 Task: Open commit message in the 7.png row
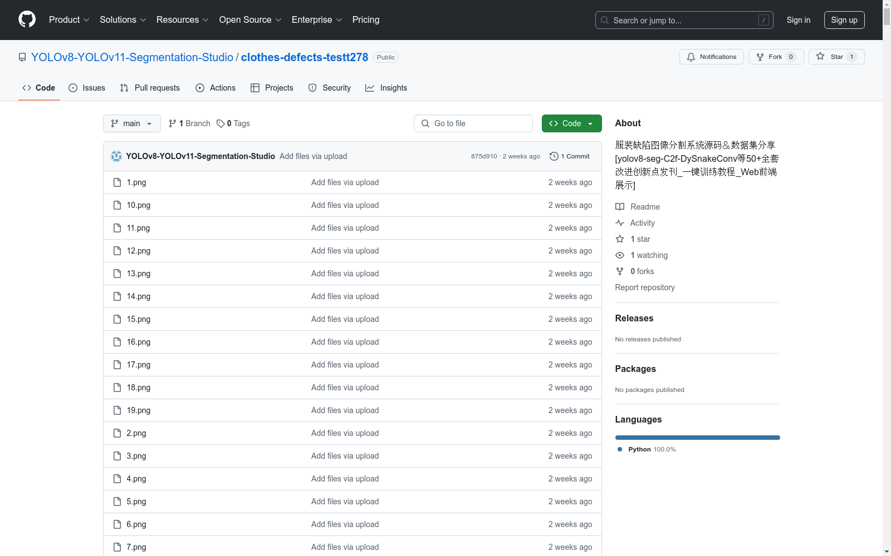[x=345, y=547]
